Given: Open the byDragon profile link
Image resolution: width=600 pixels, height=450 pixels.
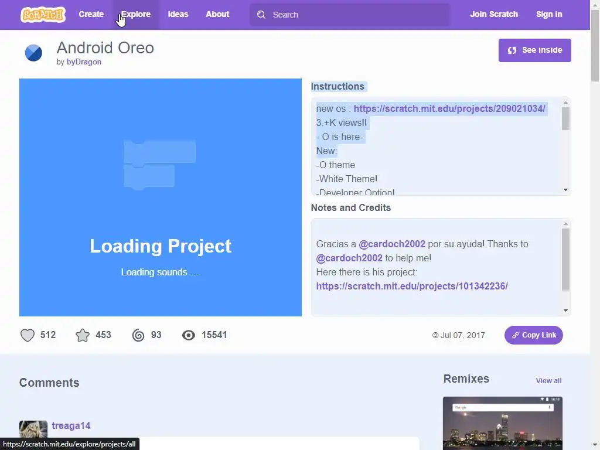Looking at the screenshot, I should click(x=84, y=62).
